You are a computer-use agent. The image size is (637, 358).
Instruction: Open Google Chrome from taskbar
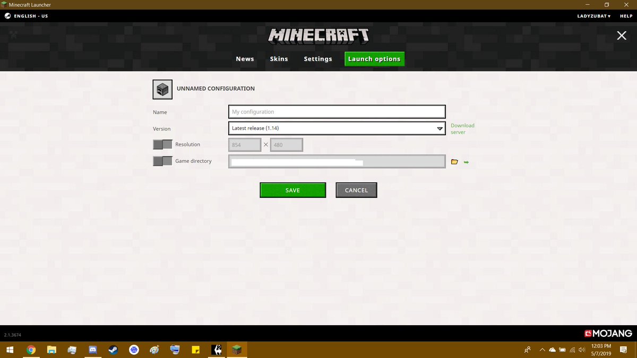click(x=31, y=350)
